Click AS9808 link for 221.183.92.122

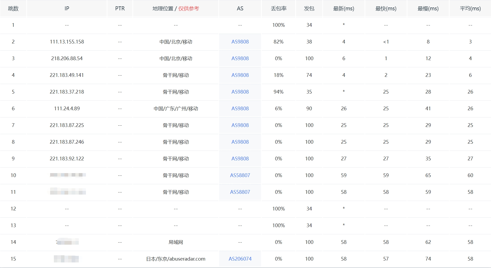(240, 159)
